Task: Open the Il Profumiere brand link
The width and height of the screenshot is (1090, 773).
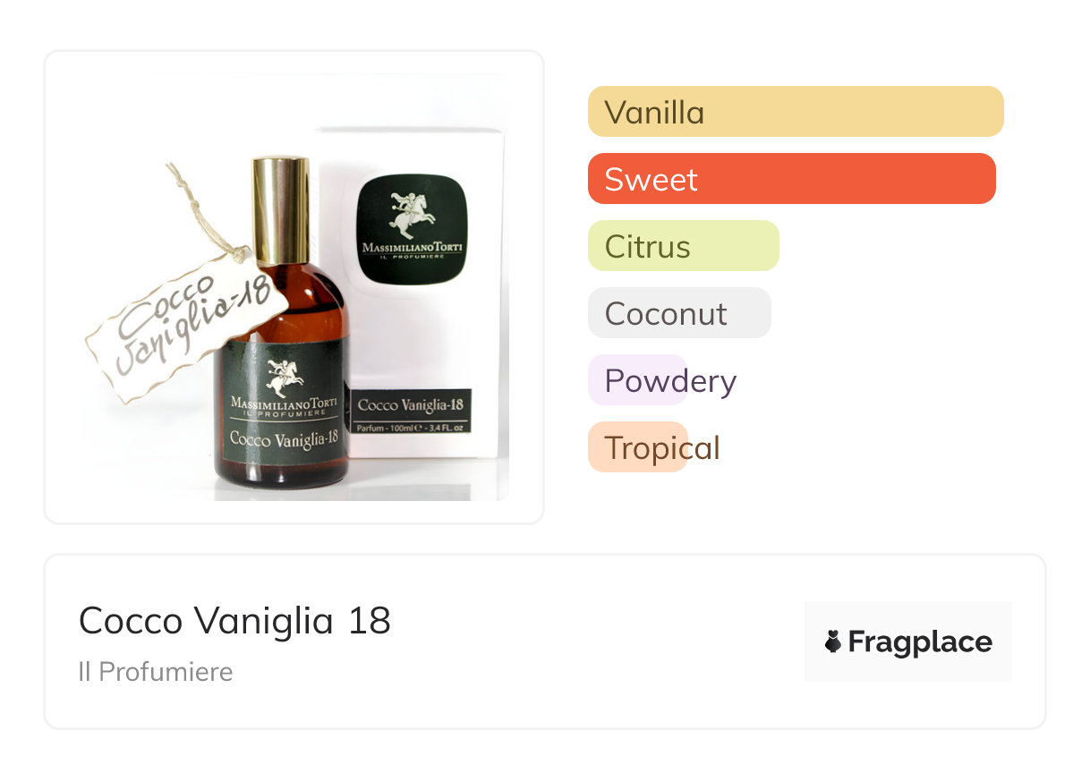Action: click(156, 672)
